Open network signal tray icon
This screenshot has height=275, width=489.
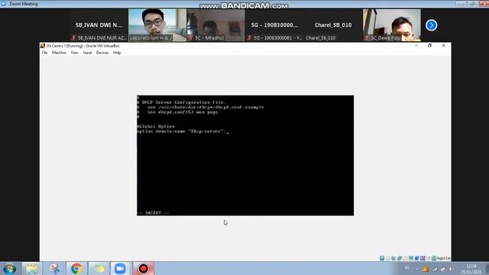pyautogui.click(x=435, y=269)
